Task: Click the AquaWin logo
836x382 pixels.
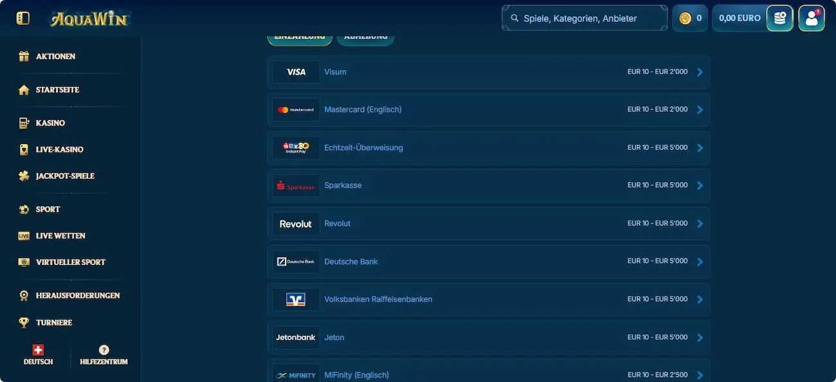Action: (x=90, y=19)
